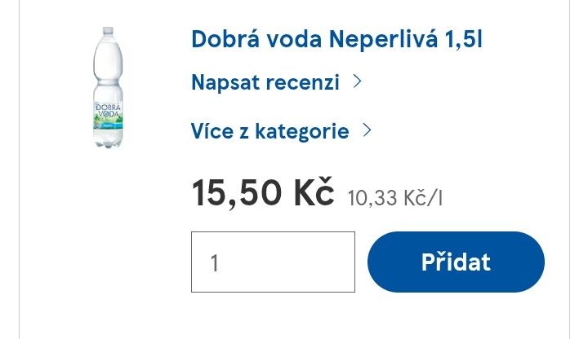Open the Více z kategorie link
The image size is (588, 339).
coord(269,131)
